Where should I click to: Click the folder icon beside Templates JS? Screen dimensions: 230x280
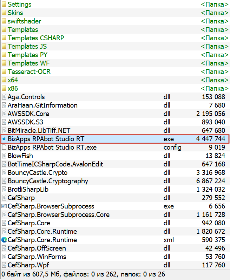click(4, 46)
